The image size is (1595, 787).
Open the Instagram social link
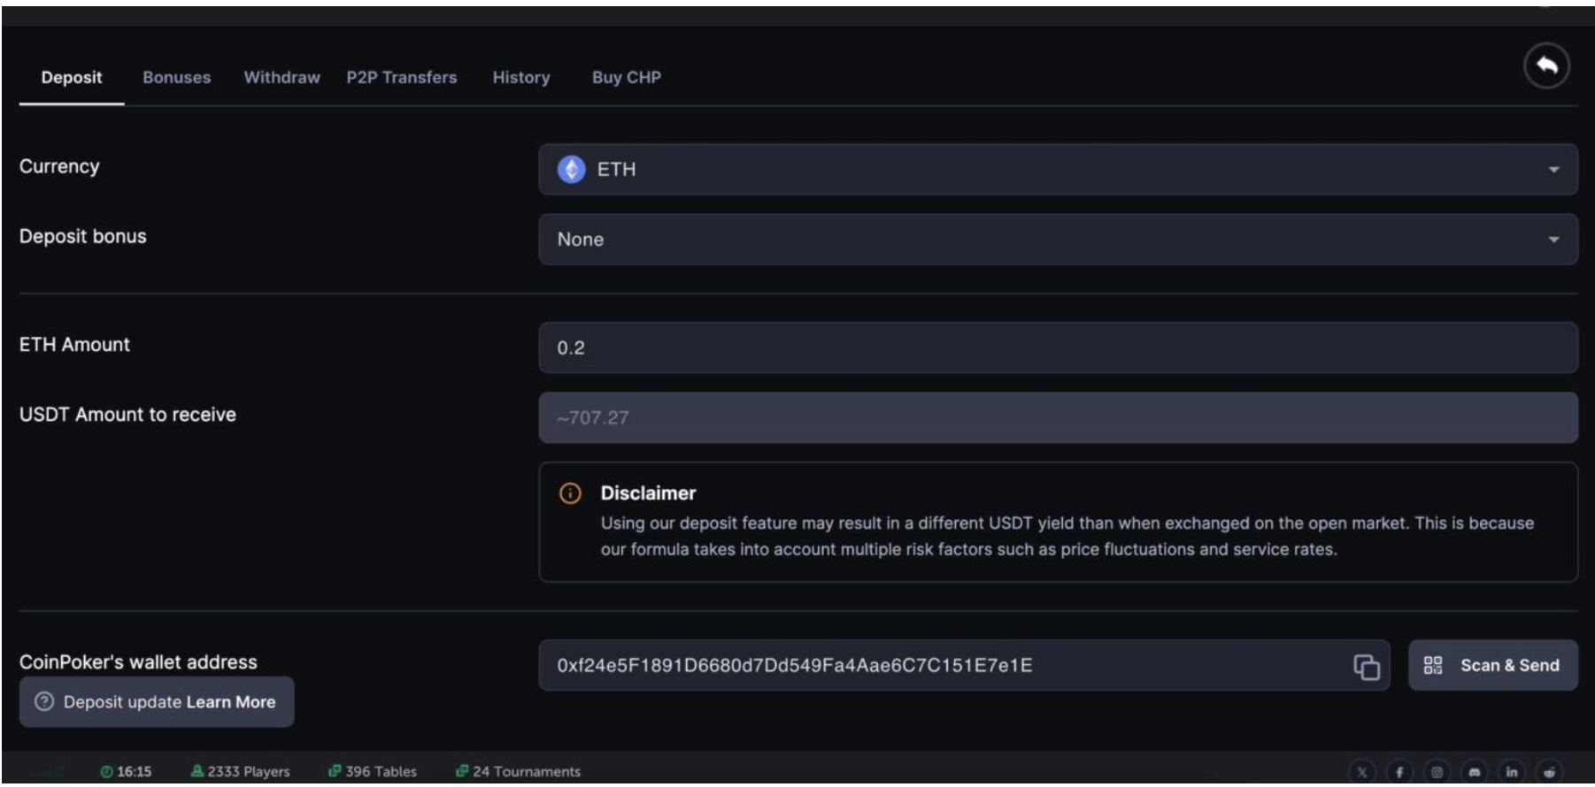(1437, 772)
